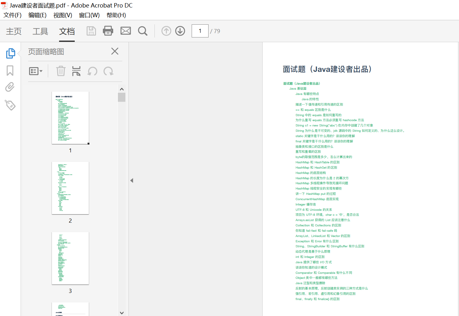Open link 'final、finally 和 finalize() 的区别'

[x=318, y=299]
